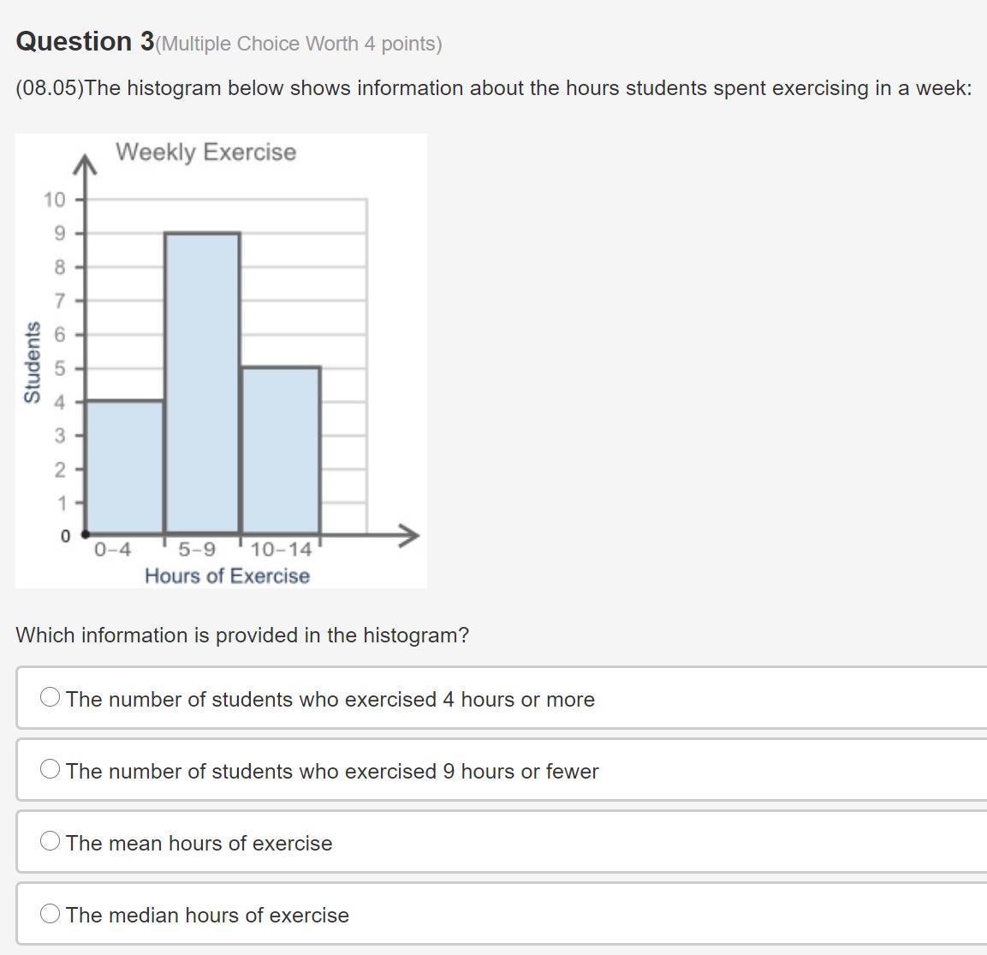This screenshot has width=987, height=955.
Task: Click the 'Students' vertical axis label
Action: pos(33,362)
